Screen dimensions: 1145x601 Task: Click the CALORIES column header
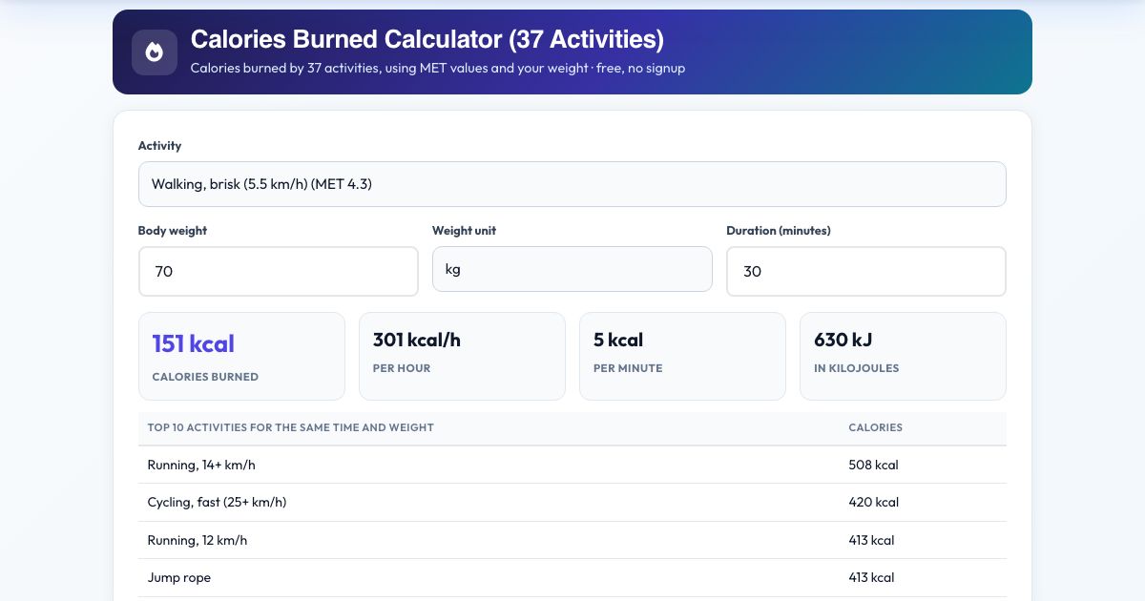point(875,427)
